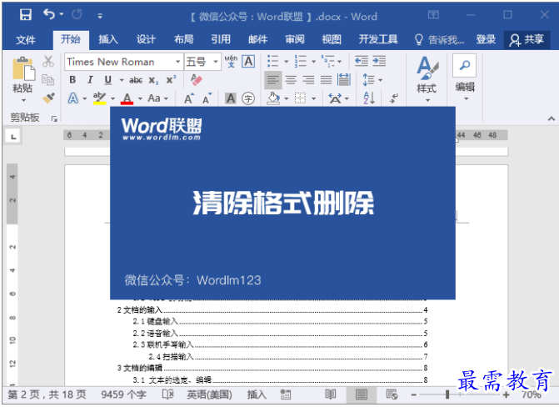The height and width of the screenshot is (407, 559).
Task: Toggle character shading A icon
Action: pyautogui.click(x=231, y=98)
